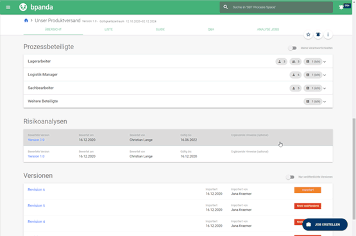This screenshot has width=356, height=236.
Task: Open the ANALYSE JOBS tab
Action: (268, 29)
